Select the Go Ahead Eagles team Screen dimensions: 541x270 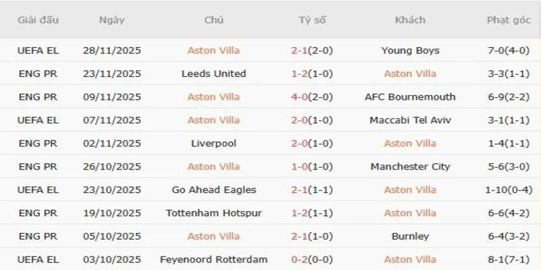tap(214, 190)
